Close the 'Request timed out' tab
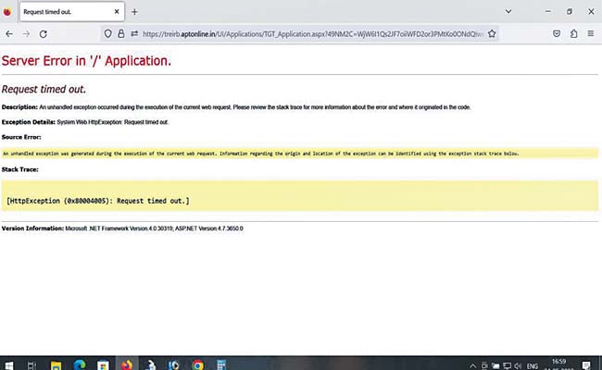 [117, 12]
